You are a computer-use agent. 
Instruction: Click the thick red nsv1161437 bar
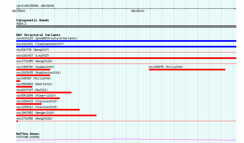pos(126,58)
